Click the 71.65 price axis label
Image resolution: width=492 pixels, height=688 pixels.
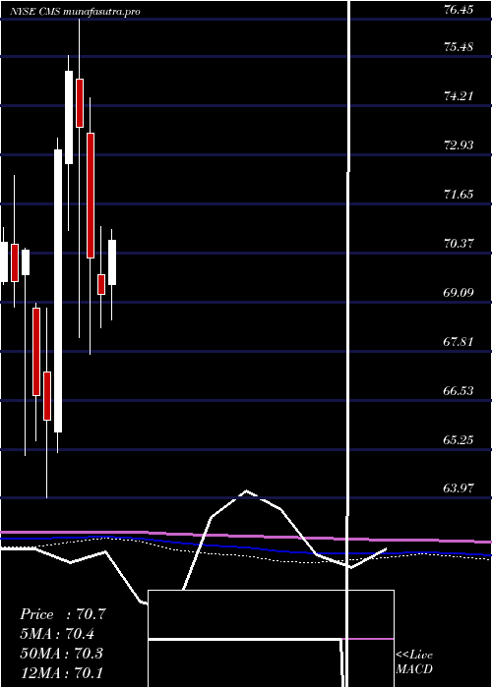(459, 194)
